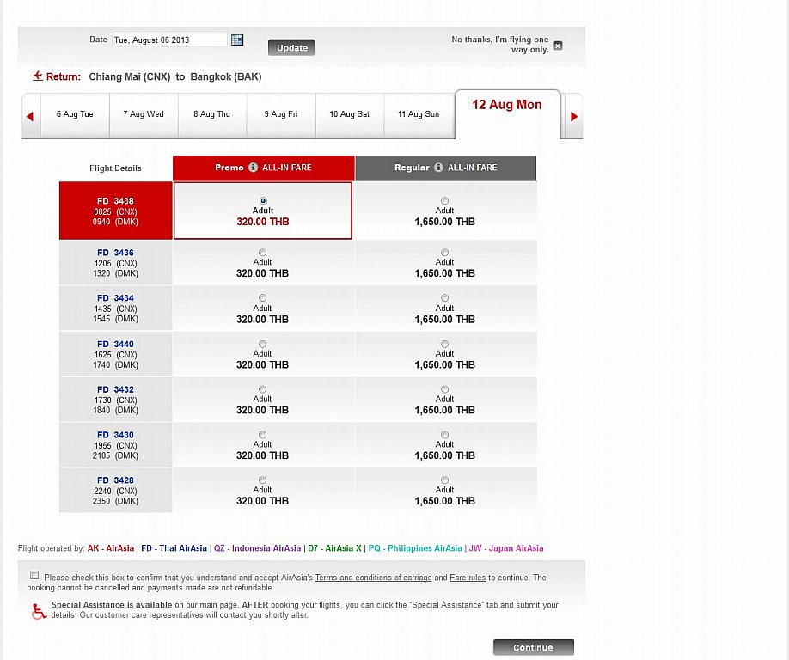Select Promo fare radio for flight FD 3438
The height and width of the screenshot is (660, 789).
point(263,201)
